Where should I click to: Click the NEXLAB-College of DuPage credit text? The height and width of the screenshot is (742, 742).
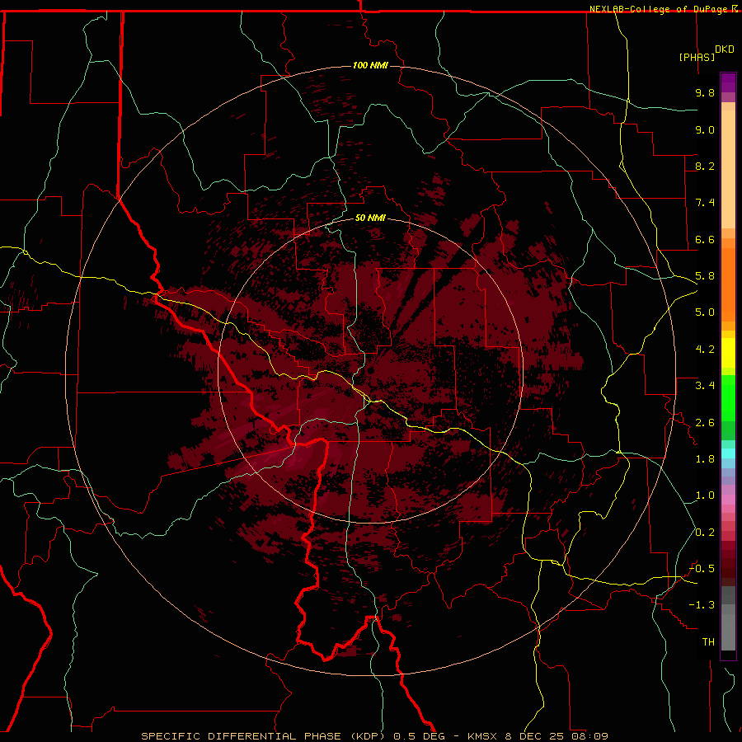pyautogui.click(x=660, y=9)
